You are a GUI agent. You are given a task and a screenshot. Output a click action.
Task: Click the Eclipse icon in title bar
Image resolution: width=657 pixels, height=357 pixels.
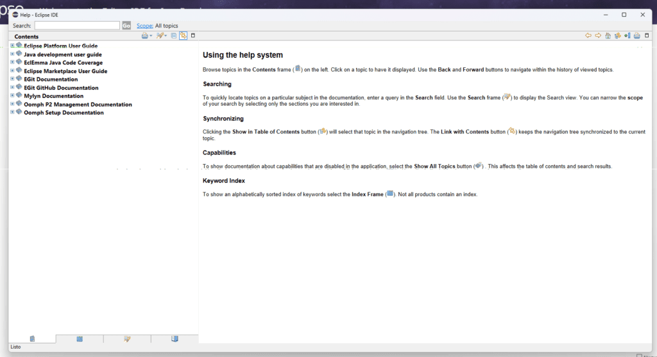15,15
